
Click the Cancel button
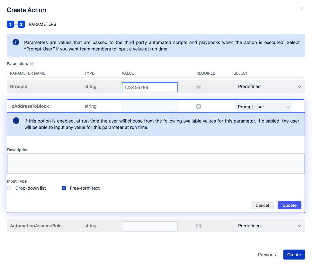click(x=262, y=205)
